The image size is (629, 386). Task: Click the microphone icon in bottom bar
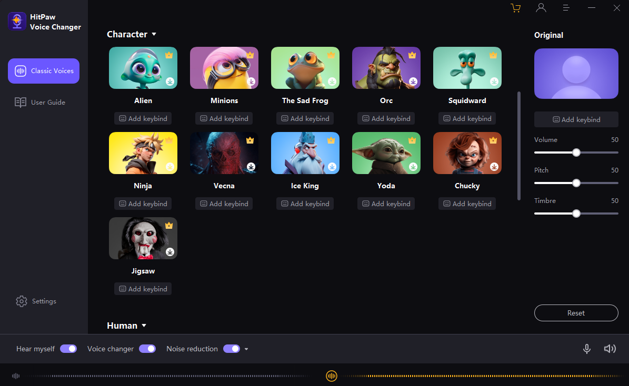point(586,349)
